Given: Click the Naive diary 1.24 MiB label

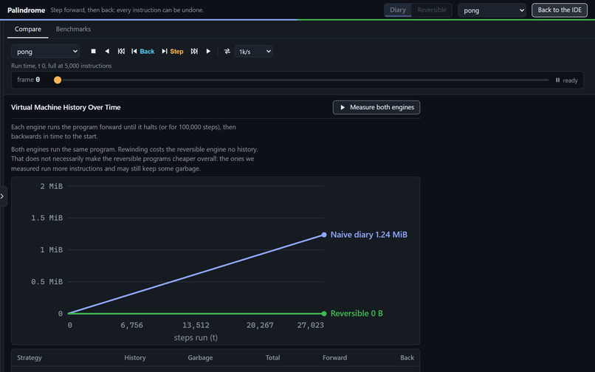Looking at the screenshot, I should coord(369,235).
